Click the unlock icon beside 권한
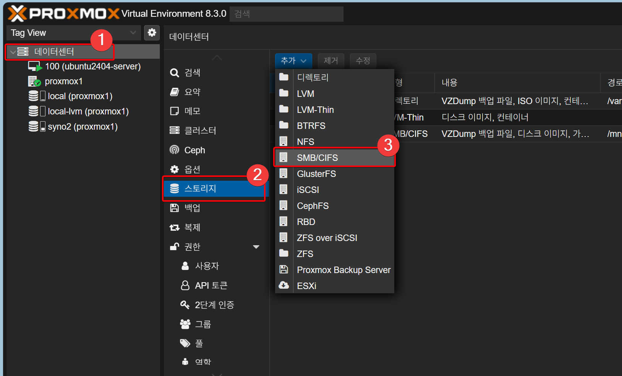Viewport: 622px width, 376px height. (175, 247)
